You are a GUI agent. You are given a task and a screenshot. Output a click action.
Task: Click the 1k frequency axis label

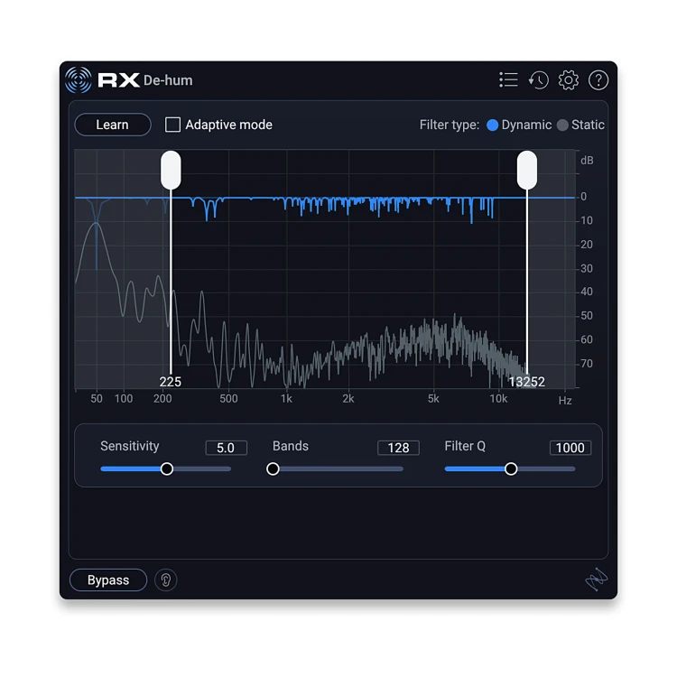(x=286, y=398)
